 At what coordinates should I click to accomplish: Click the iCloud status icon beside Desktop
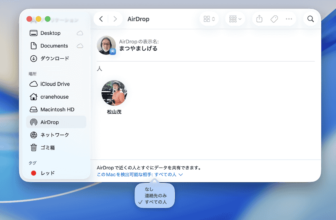(x=80, y=33)
